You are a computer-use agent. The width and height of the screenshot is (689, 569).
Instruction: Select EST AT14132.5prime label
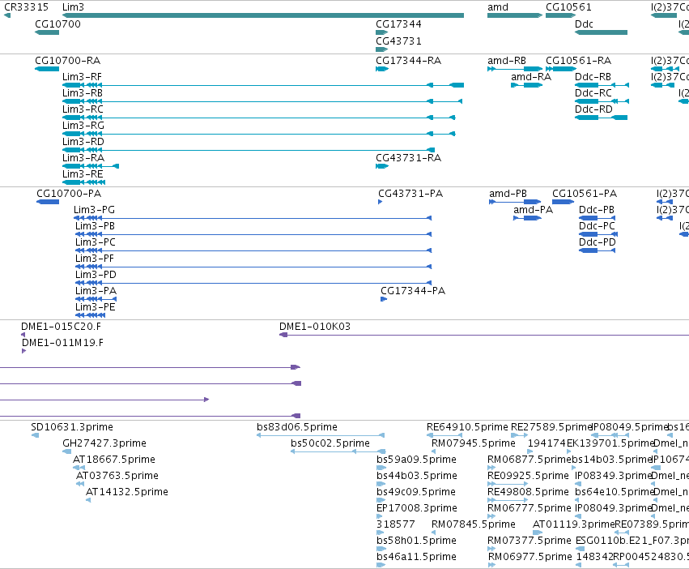click(x=127, y=492)
